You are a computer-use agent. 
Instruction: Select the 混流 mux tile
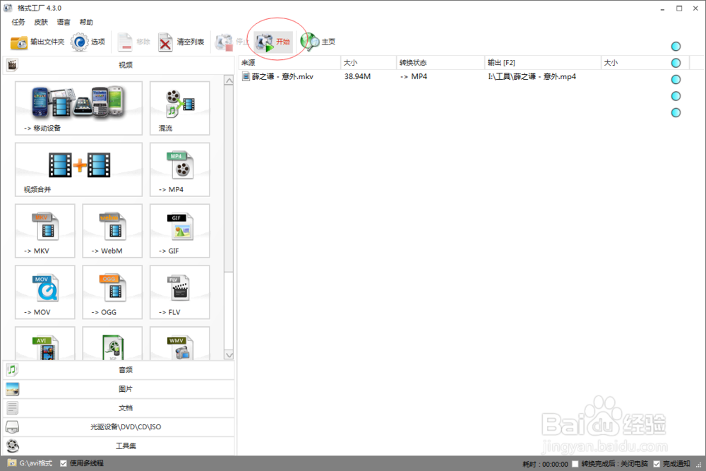click(179, 108)
